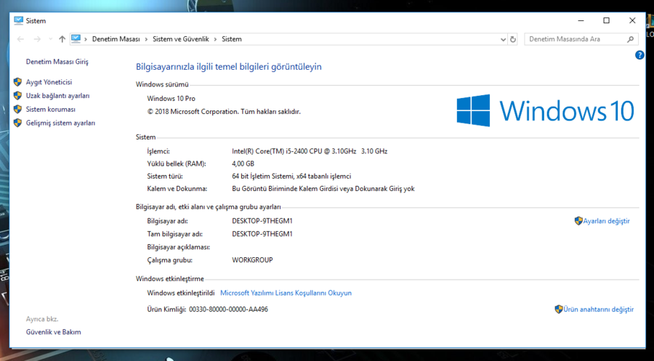Click shield icon beside Ürün anahtarını değiştir
This screenshot has height=361, width=654.
point(559,309)
